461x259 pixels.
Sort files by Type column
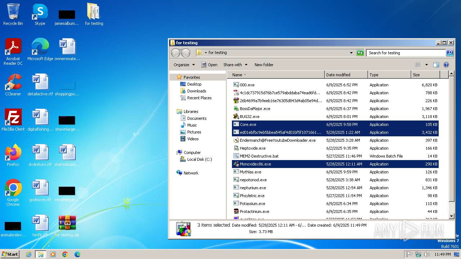pyautogui.click(x=389, y=75)
